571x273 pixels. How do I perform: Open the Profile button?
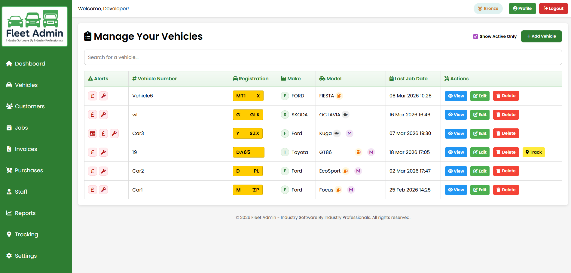pyautogui.click(x=522, y=8)
